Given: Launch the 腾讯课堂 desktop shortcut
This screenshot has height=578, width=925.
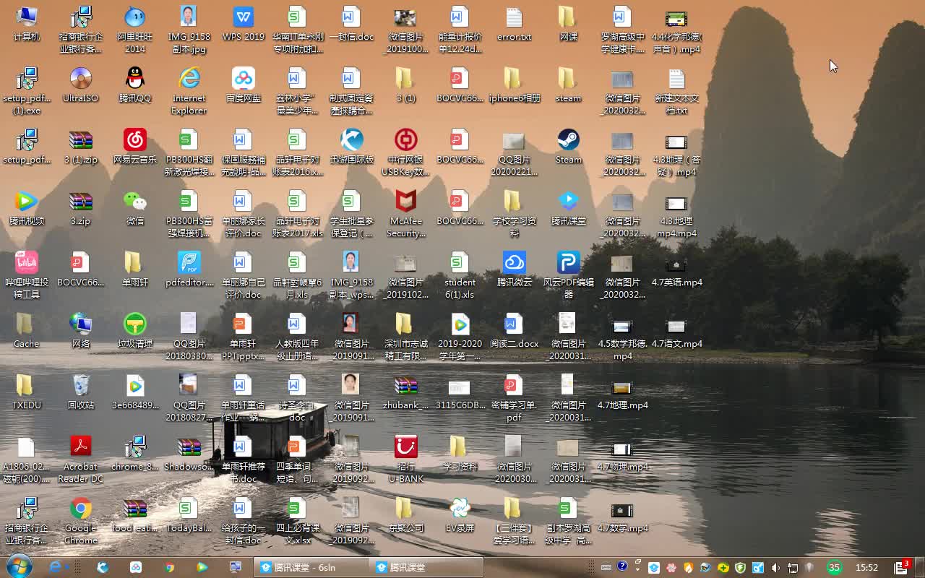Looking at the screenshot, I should 569,209.
